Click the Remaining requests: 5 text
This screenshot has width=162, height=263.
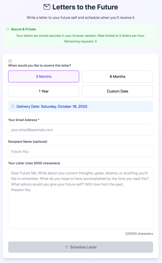(x=80, y=41)
